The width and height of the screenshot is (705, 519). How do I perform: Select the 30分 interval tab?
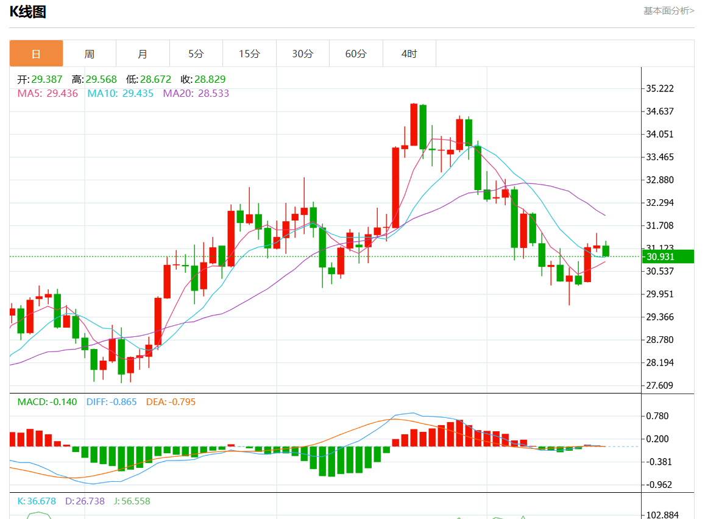click(302, 54)
